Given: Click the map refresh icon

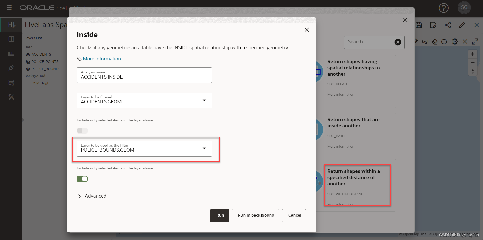Looking at the screenshot, I should pos(445,42).
